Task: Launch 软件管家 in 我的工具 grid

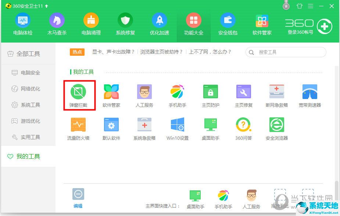Action: 111,95
